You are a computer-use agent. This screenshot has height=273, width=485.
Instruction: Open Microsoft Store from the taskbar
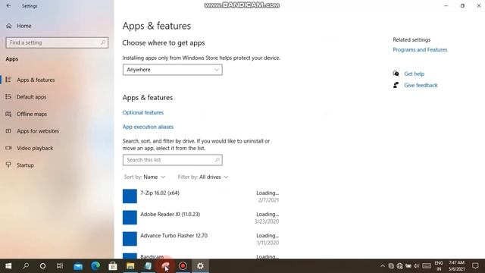(x=113, y=266)
